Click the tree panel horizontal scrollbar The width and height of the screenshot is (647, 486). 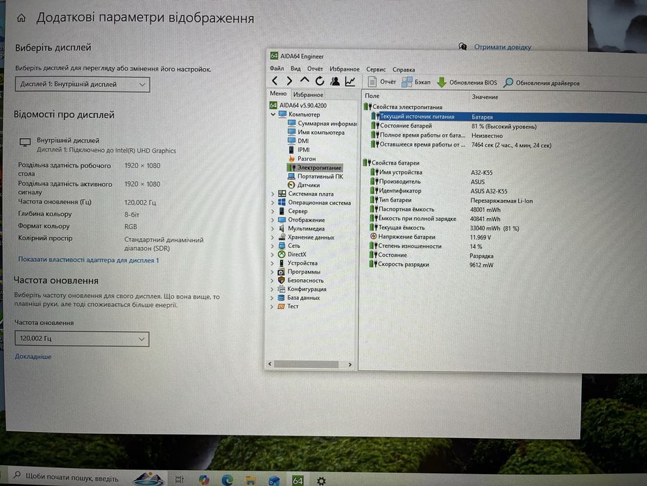coord(307,364)
